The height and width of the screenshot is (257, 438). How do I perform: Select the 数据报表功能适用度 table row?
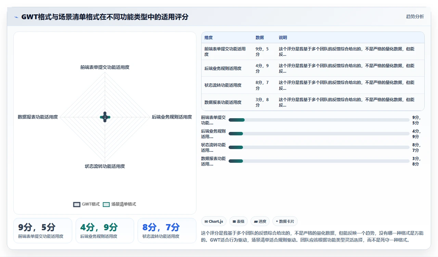pyautogui.click(x=313, y=102)
